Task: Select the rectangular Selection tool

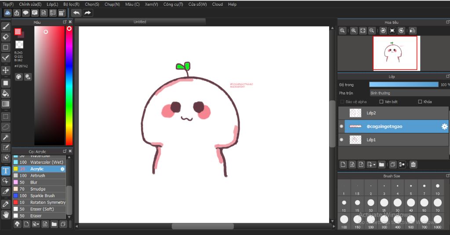Action: pyautogui.click(x=6, y=117)
